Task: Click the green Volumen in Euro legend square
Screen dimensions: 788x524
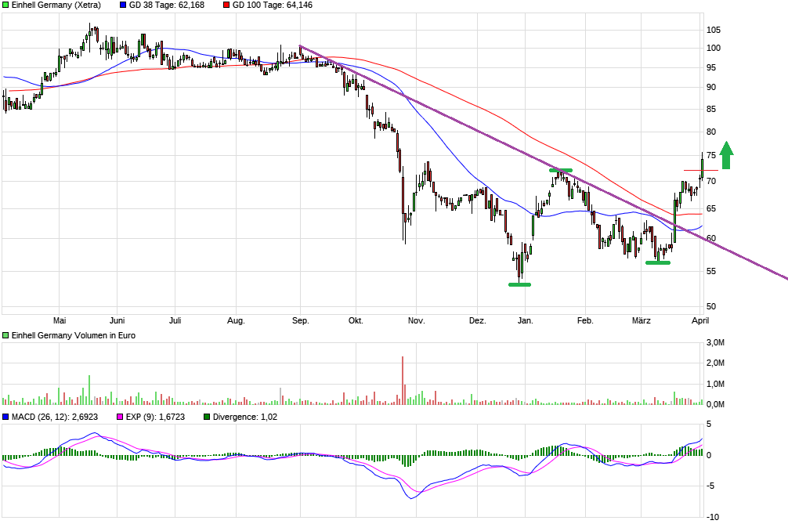Action: pyautogui.click(x=6, y=335)
